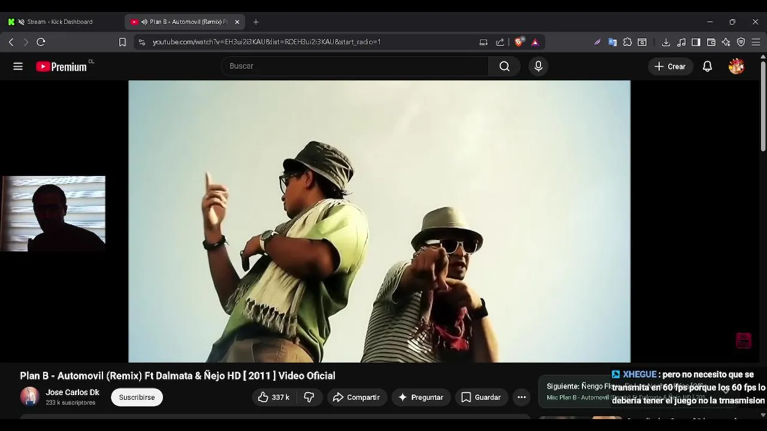Open Brave VPN shield icon
The width and height of the screenshot is (767, 431).
click(741, 42)
